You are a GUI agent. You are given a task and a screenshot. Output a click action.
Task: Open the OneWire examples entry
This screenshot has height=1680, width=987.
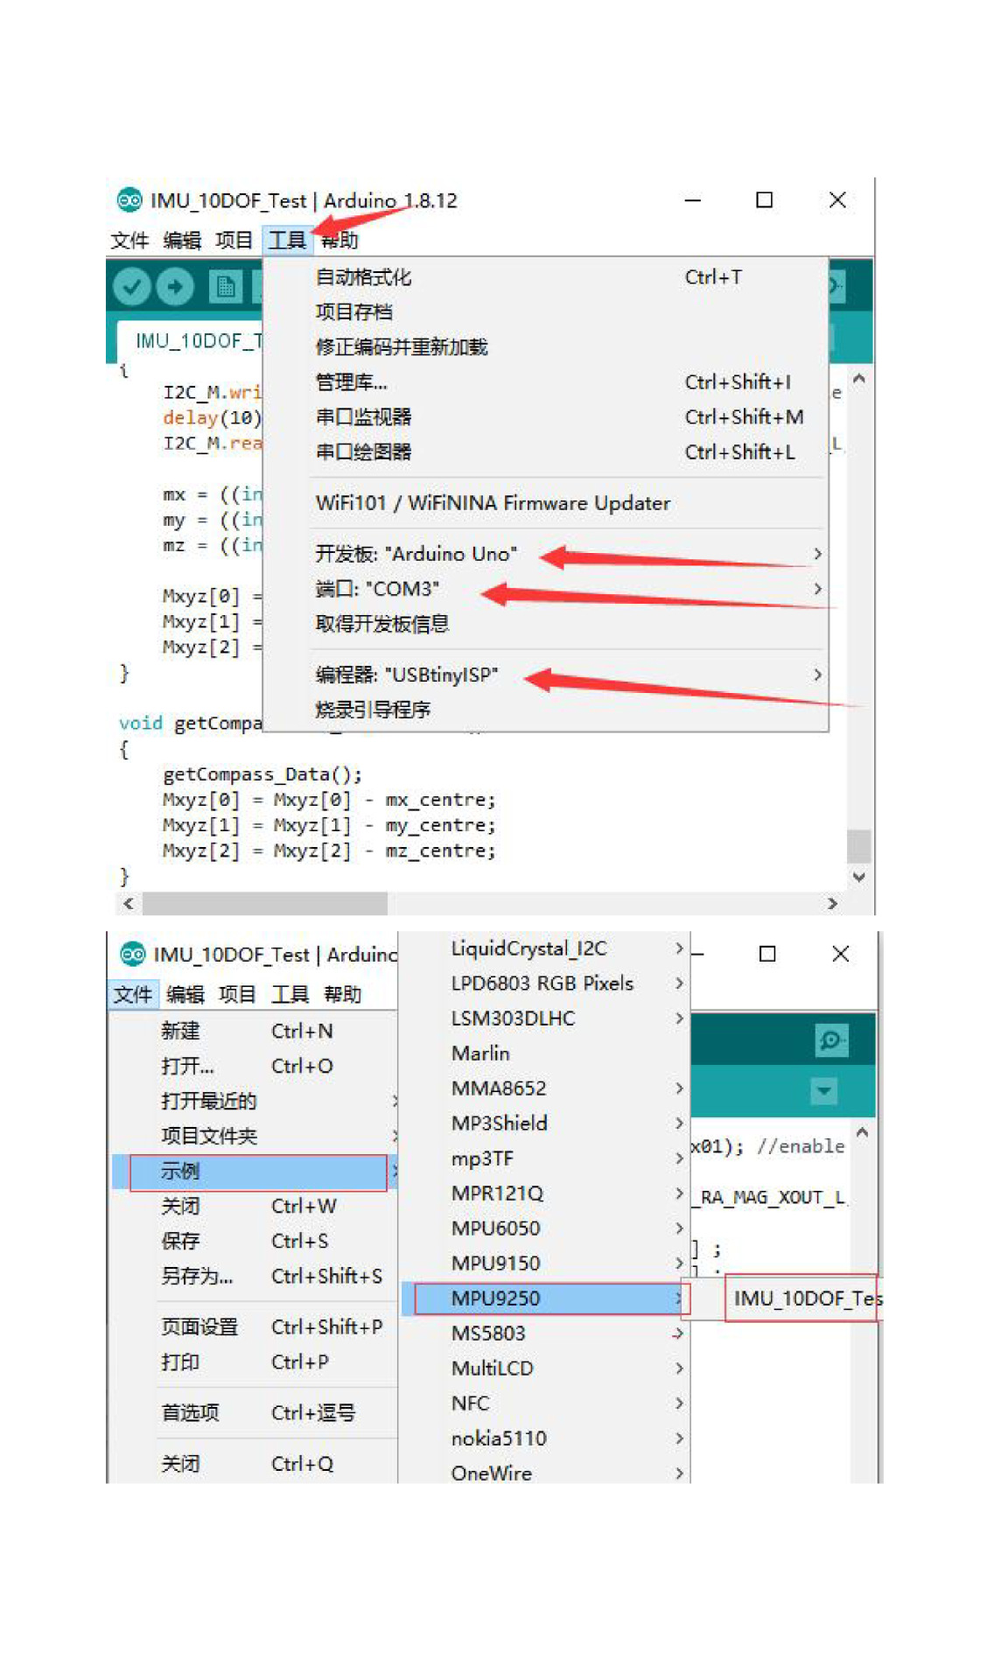(544, 1472)
